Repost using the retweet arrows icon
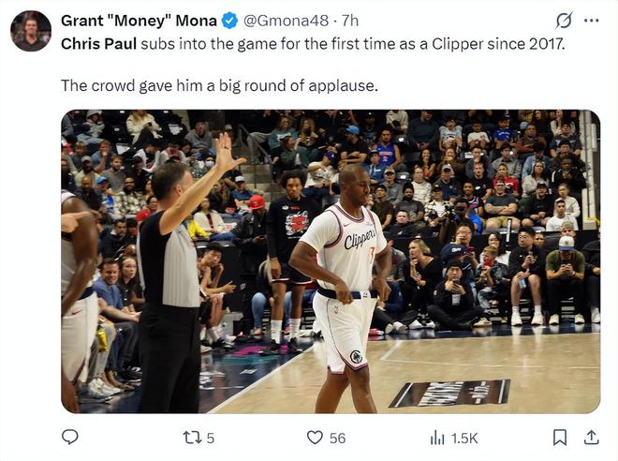This screenshot has width=618, height=461. 190,437
